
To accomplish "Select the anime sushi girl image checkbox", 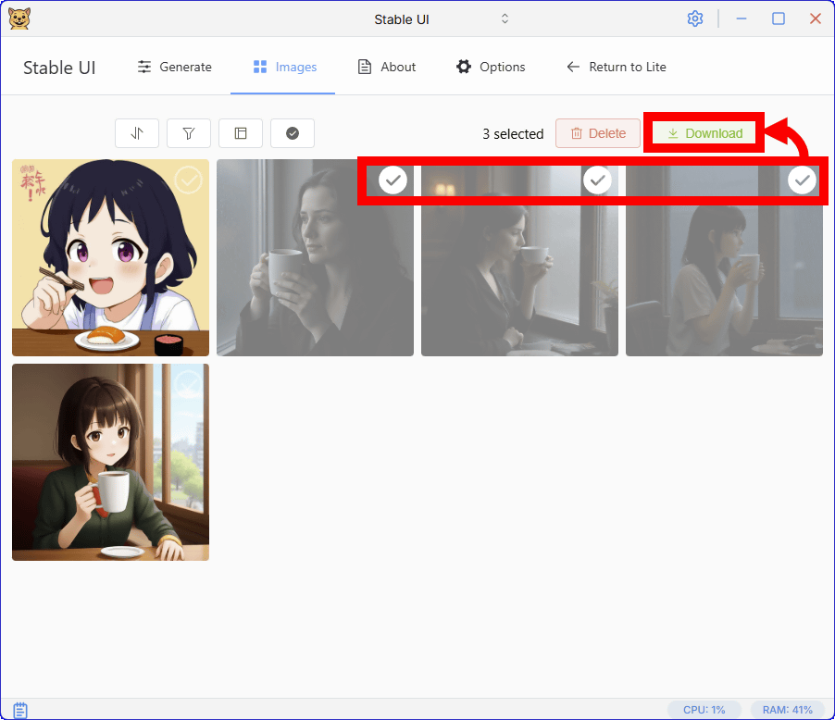I will [189, 180].
